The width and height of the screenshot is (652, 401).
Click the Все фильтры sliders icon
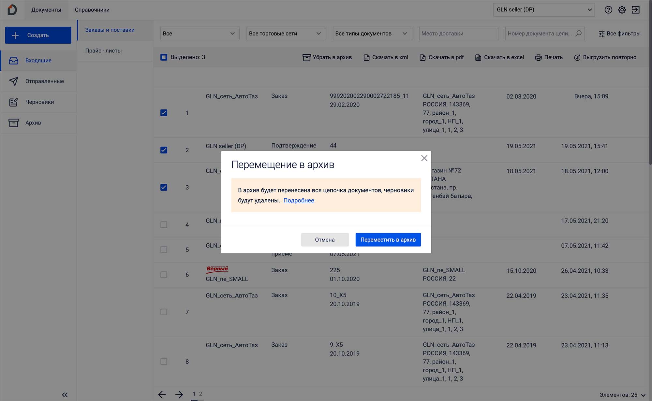click(x=601, y=34)
